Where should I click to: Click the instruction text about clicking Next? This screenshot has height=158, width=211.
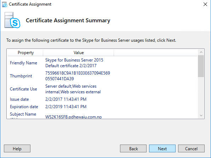tap(91, 40)
